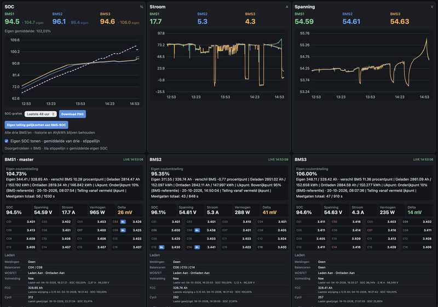438x307 pixels.
Task: Click the Spanning voltage chart
Action: click(x=364, y=65)
